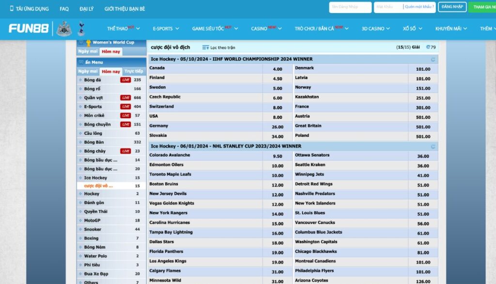496x284 pixels.
Task: Select Đua Xe Đạp in the sports list
Action: coord(111,273)
